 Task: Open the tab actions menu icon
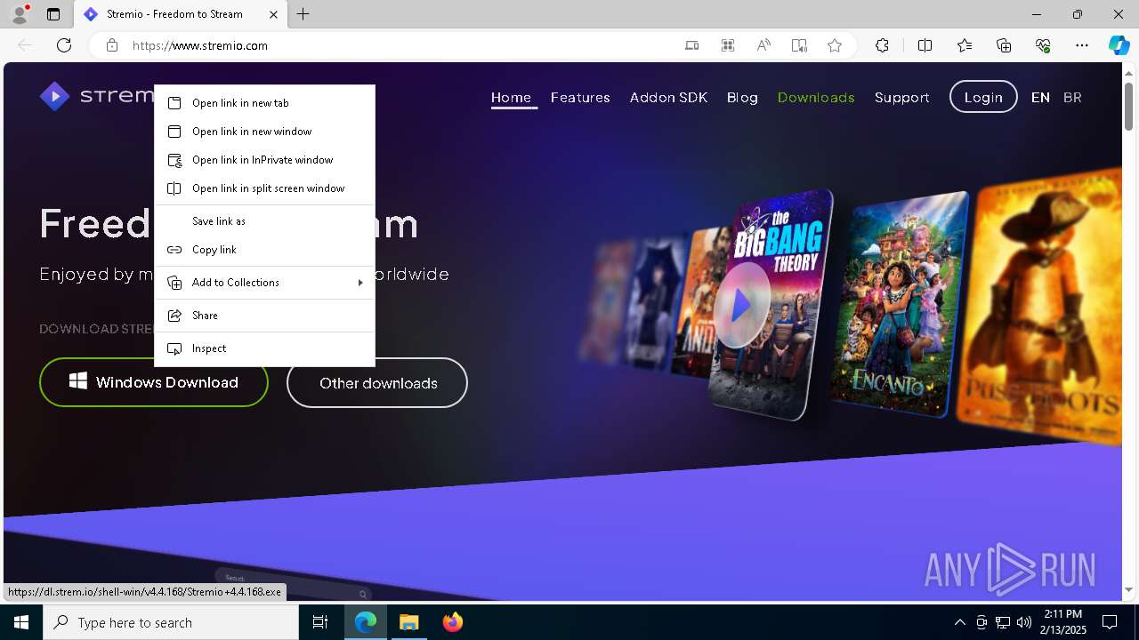pos(53,14)
